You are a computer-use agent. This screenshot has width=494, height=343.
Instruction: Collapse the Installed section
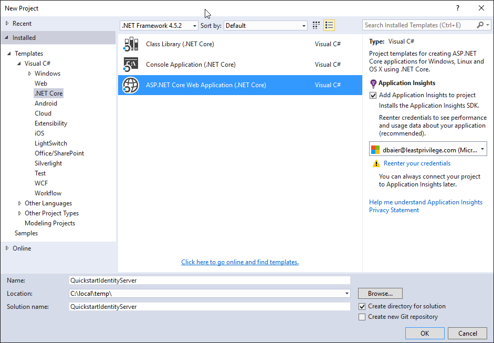point(7,37)
